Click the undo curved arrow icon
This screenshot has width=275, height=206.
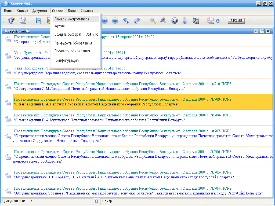pos(126,21)
